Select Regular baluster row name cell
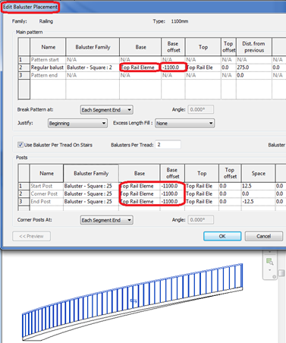This screenshot has height=343, width=286. (48, 68)
